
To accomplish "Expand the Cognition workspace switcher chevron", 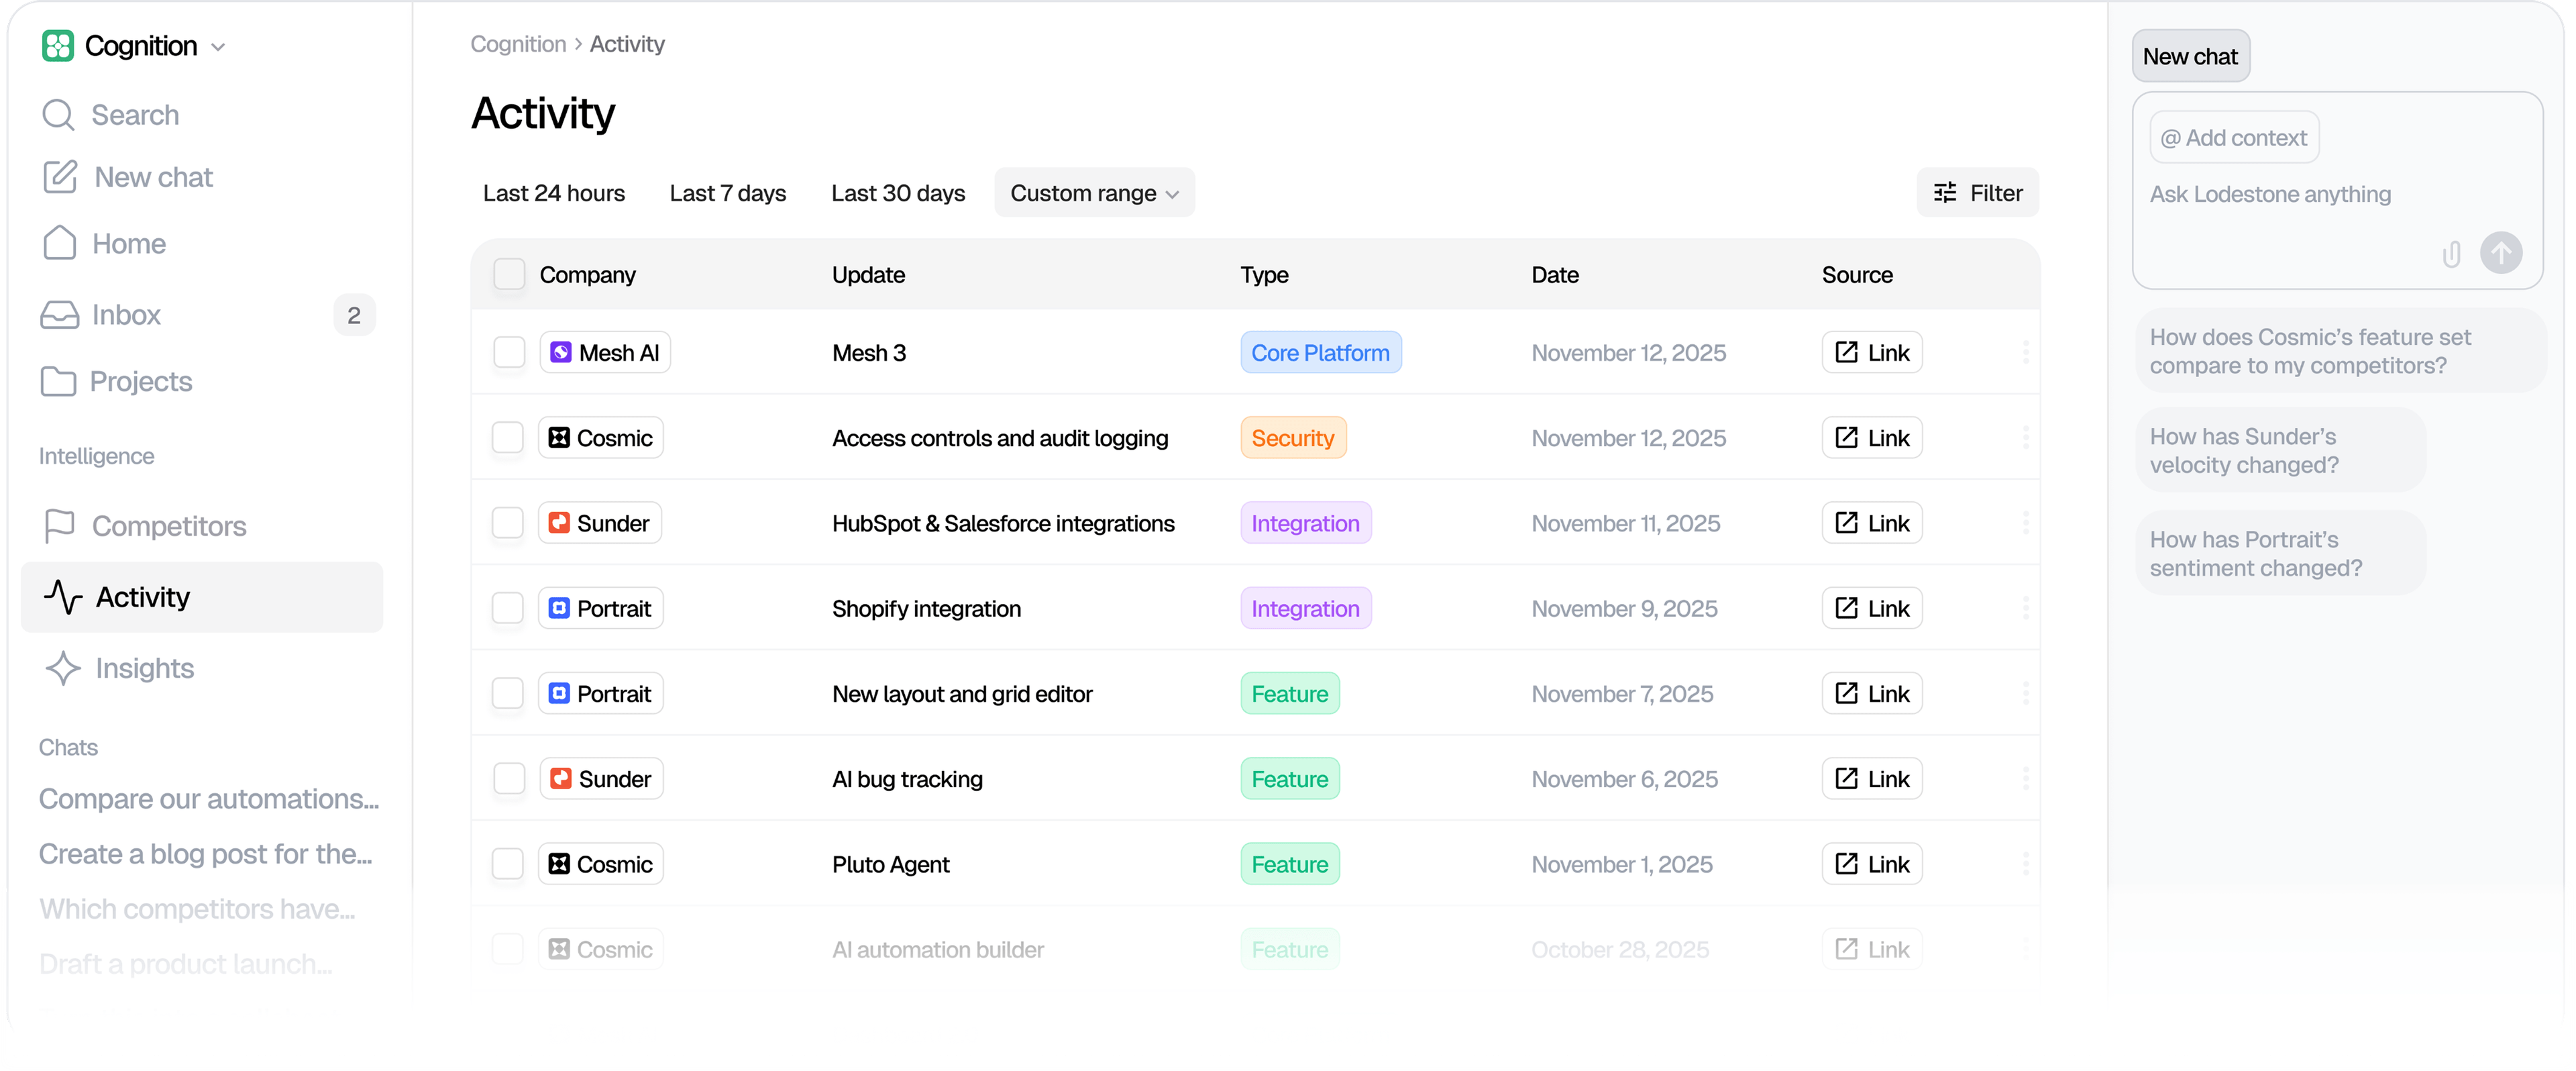I will (219, 46).
